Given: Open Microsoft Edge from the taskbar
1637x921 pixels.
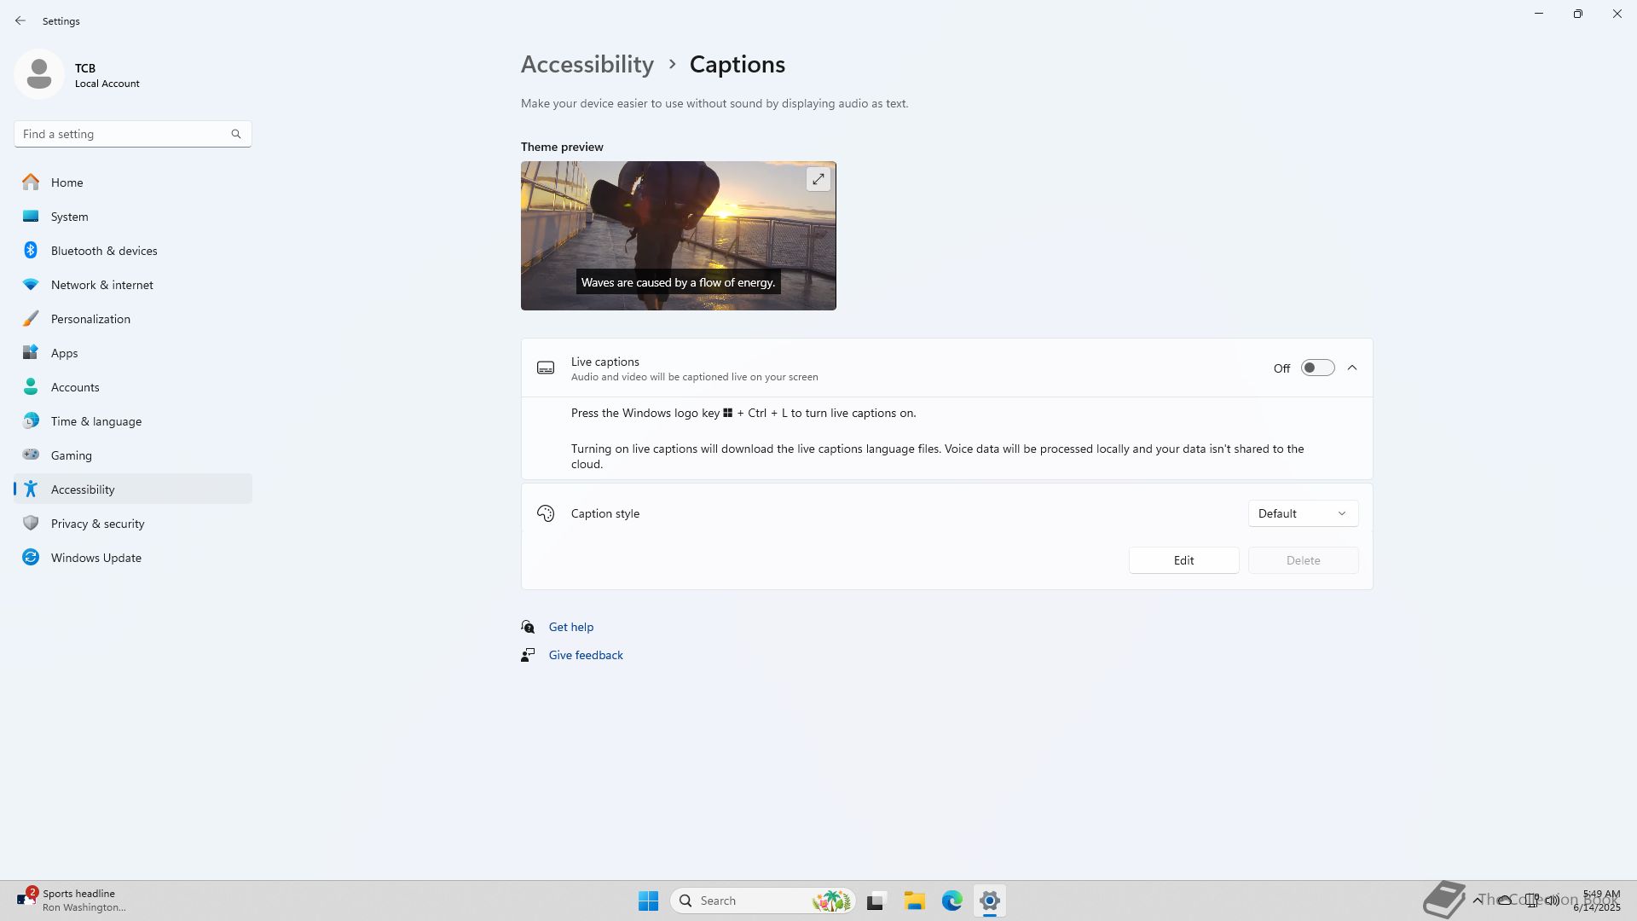Looking at the screenshot, I should click(952, 901).
